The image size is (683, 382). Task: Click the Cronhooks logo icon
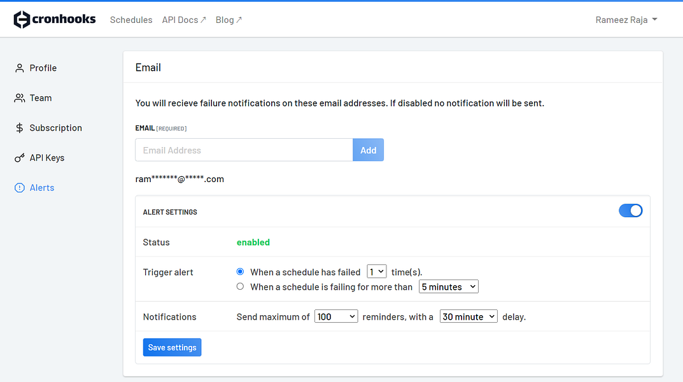point(22,20)
